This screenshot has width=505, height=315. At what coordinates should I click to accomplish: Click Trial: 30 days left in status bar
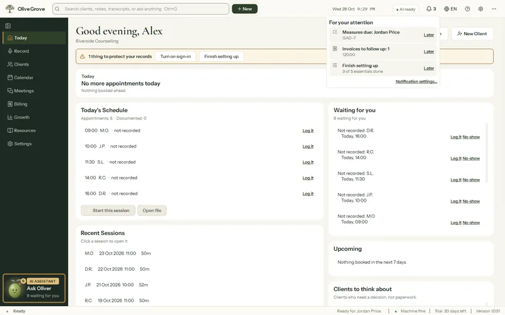450,311
